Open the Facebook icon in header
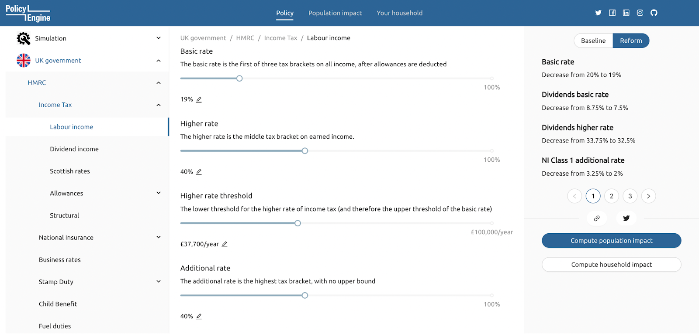The height and width of the screenshot is (334, 699). pyautogui.click(x=612, y=13)
